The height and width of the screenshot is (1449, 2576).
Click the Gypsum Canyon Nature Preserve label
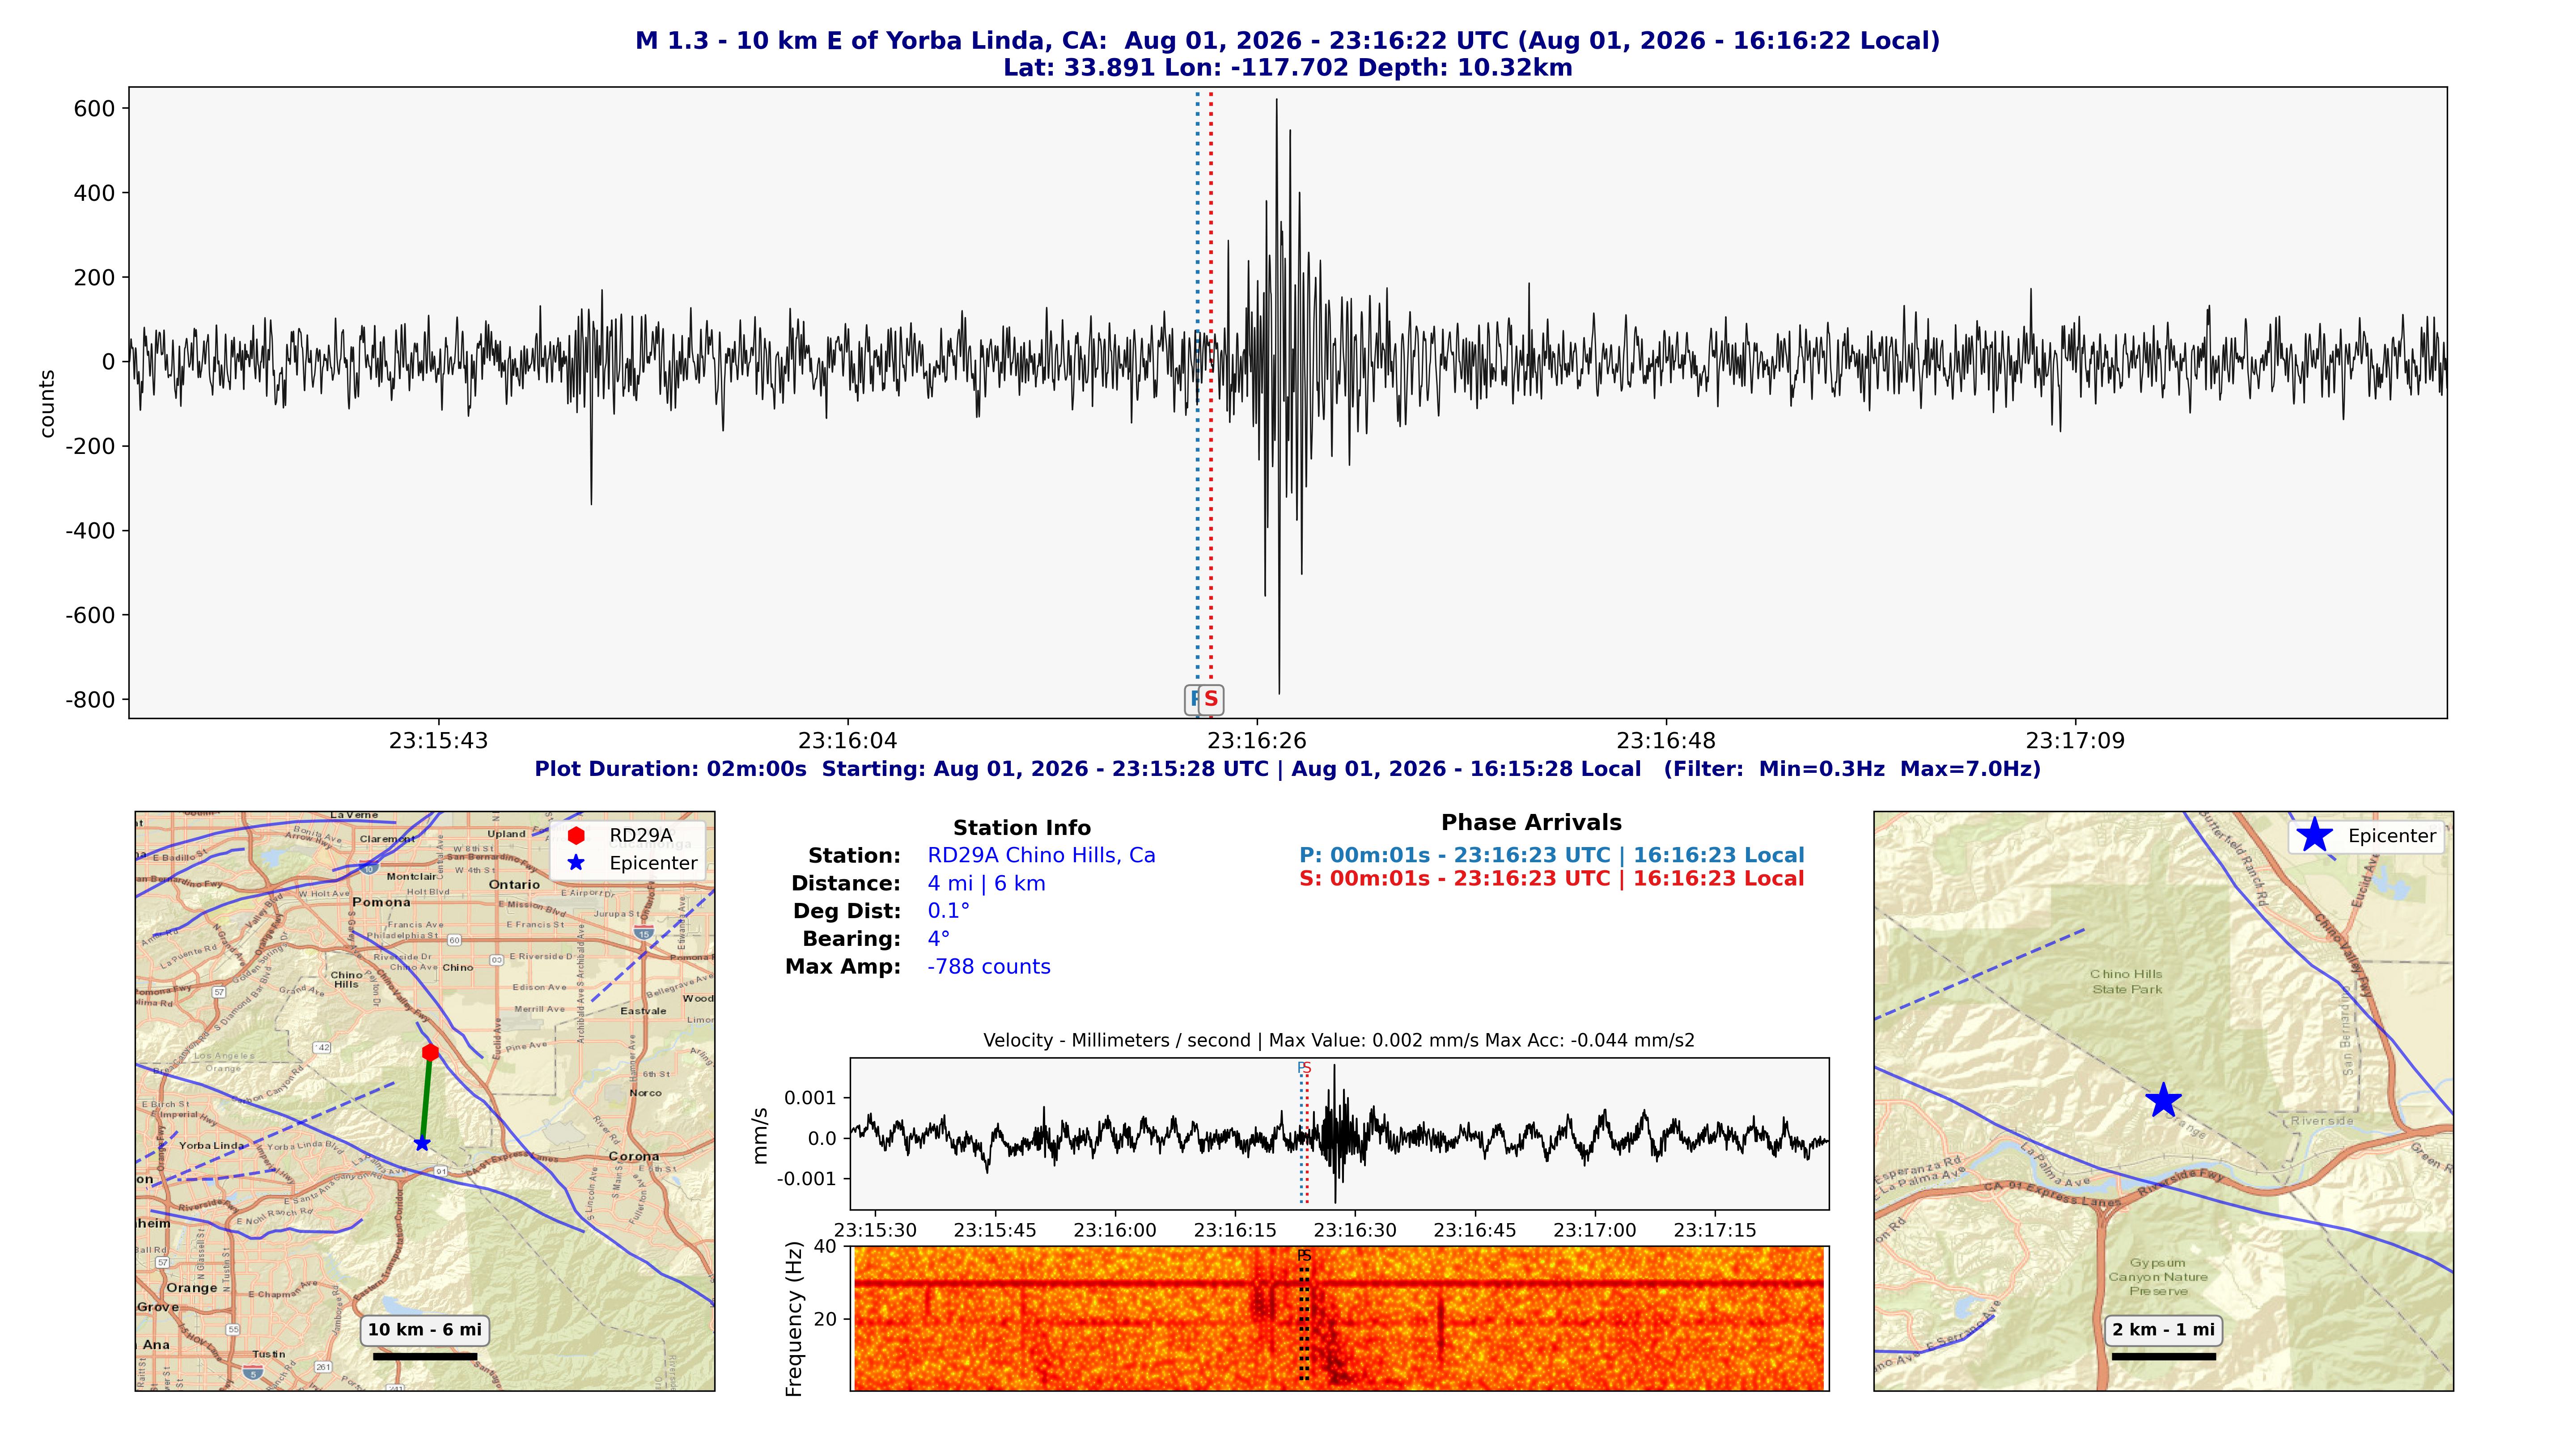pyautogui.click(x=2158, y=1277)
